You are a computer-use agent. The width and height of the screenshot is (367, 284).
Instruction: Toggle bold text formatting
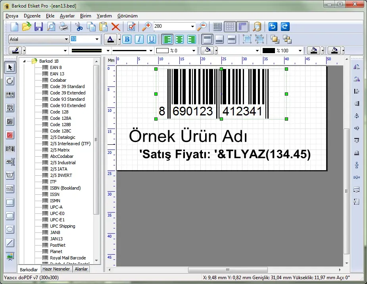pyautogui.click(x=127, y=39)
